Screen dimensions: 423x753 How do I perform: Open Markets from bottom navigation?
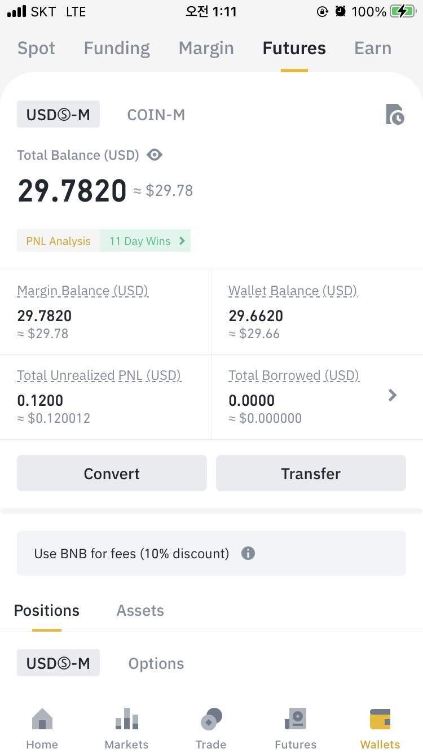(127, 729)
